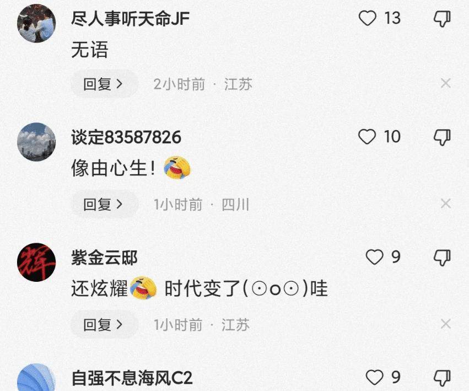Viewport: 469px width, 391px height.
Task: Open username 紫金云邸 profile
Action: click(x=104, y=258)
